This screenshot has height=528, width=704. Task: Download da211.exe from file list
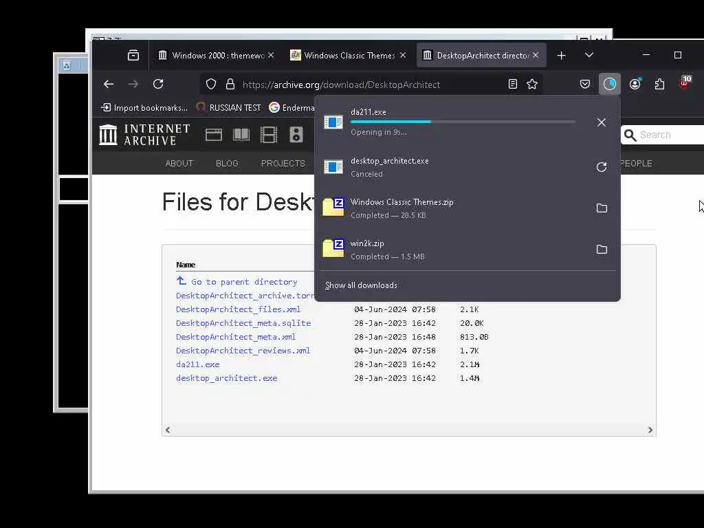click(x=197, y=364)
